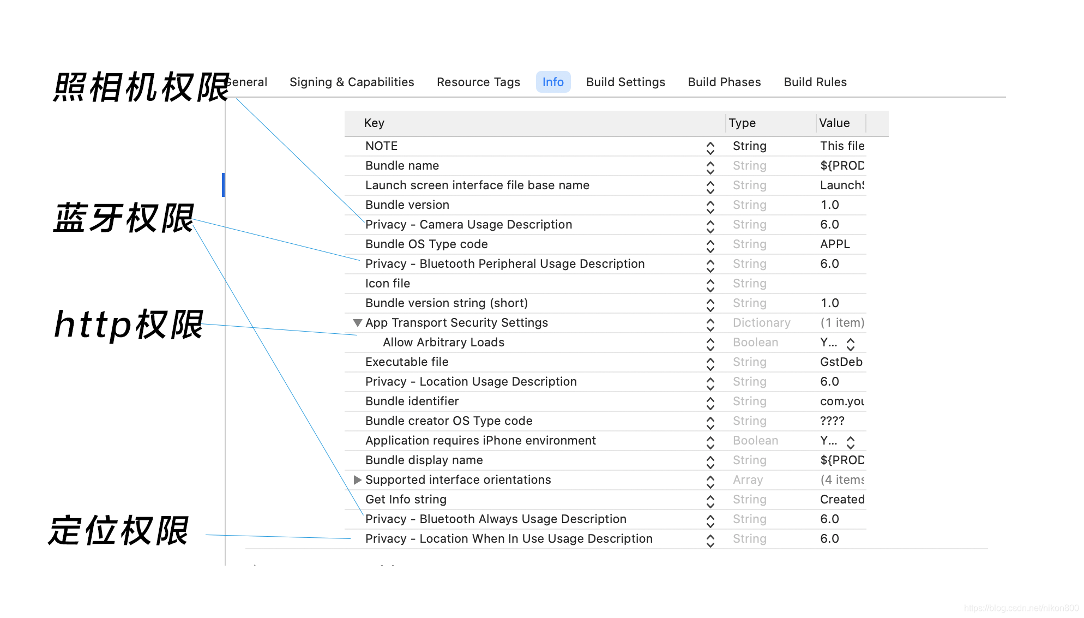Click key stepper arrows for Bundle name row

click(710, 166)
